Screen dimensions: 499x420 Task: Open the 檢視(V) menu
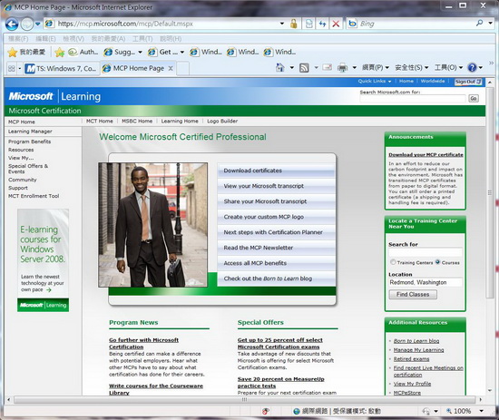[x=73, y=39]
